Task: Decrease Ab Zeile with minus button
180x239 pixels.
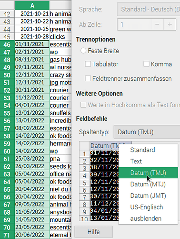Action: tap(157, 24)
